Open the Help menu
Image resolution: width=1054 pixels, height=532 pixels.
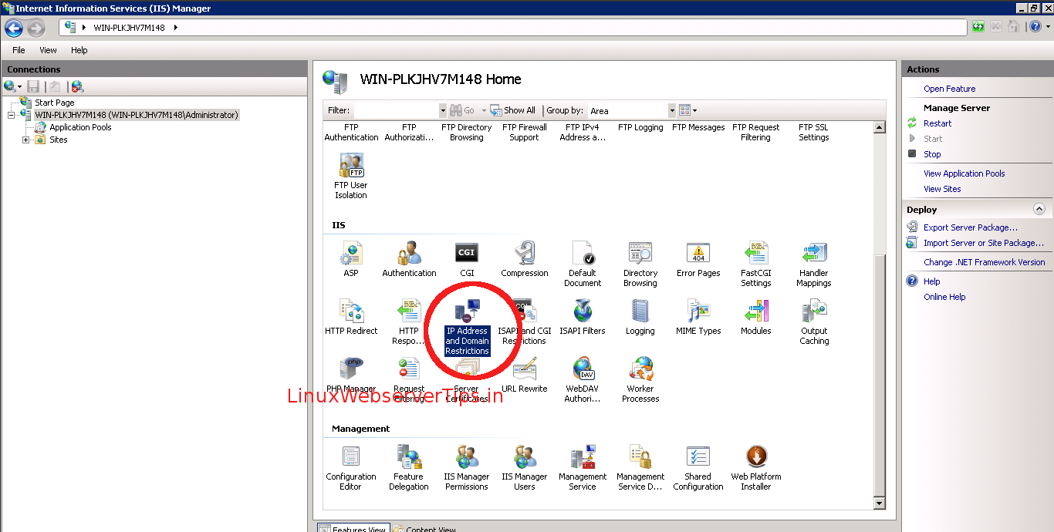(x=79, y=50)
